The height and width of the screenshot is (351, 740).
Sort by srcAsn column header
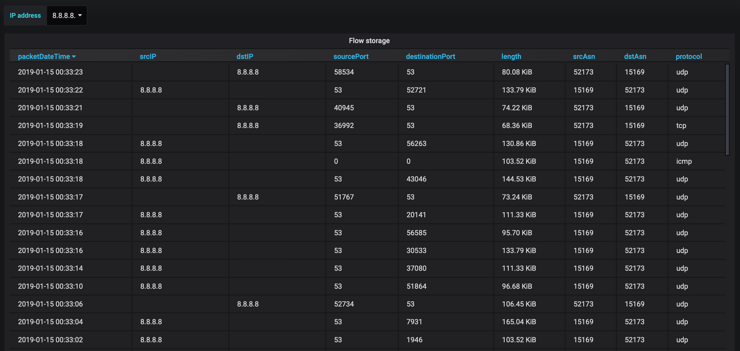pyautogui.click(x=584, y=56)
